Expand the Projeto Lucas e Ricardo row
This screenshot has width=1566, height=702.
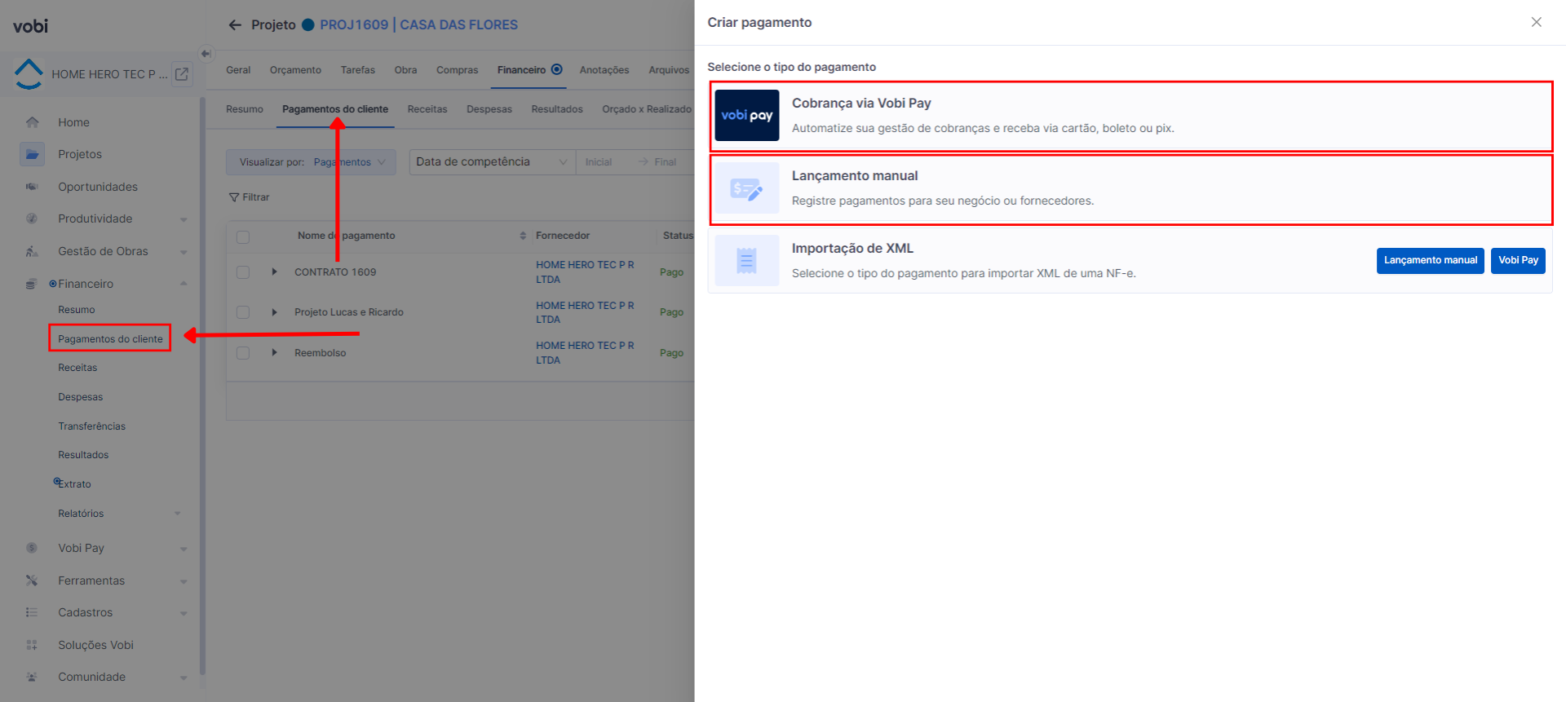[x=274, y=312]
